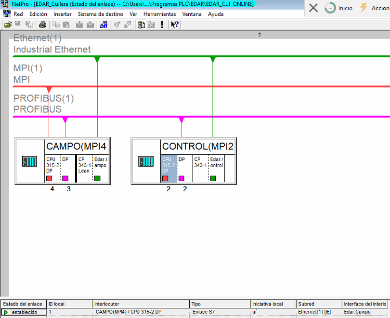
Task: Click the Download to station icon
Action: click(79, 25)
